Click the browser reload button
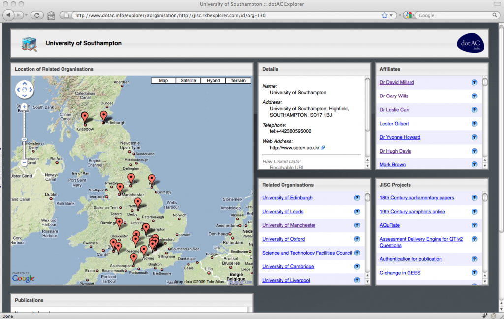The image size is (504, 319). (x=37, y=15)
